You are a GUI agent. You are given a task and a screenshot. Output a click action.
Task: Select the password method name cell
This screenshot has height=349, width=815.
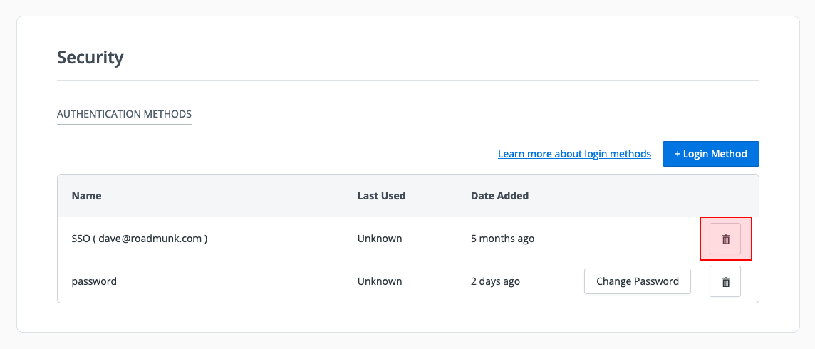pyautogui.click(x=94, y=281)
